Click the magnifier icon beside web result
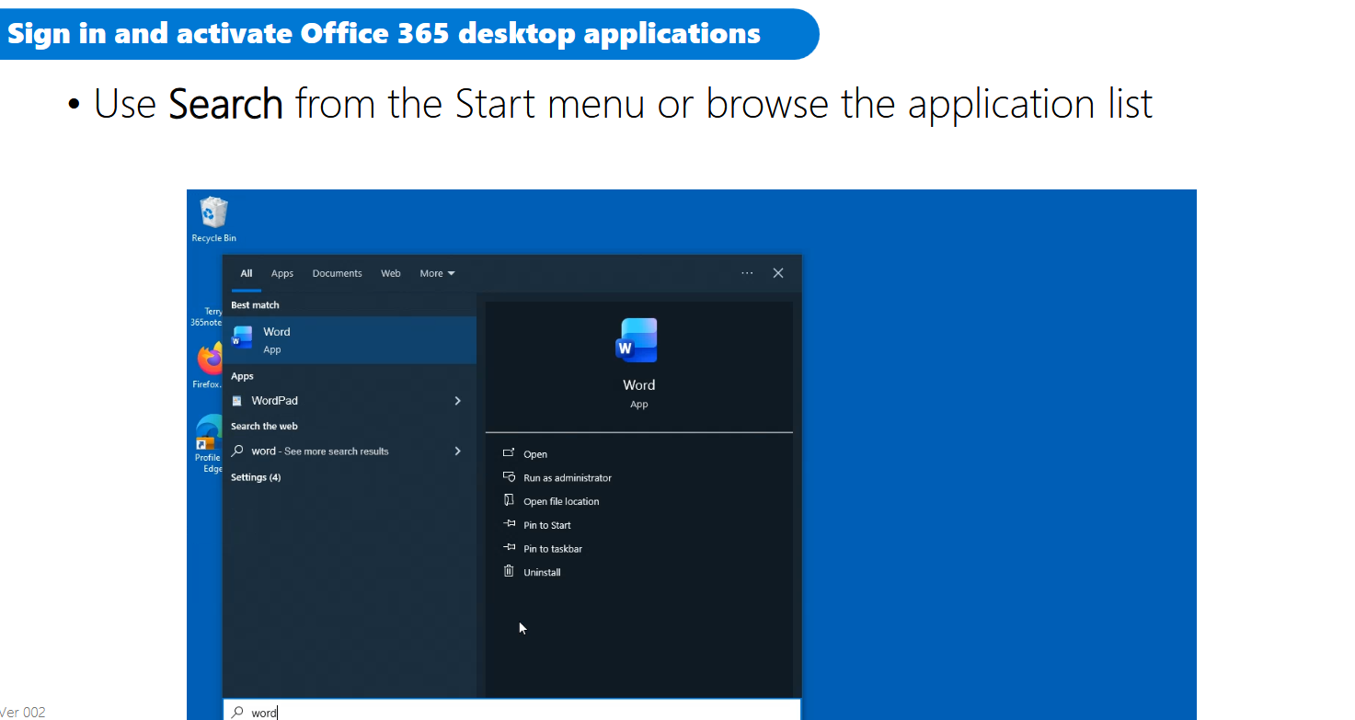 237,451
